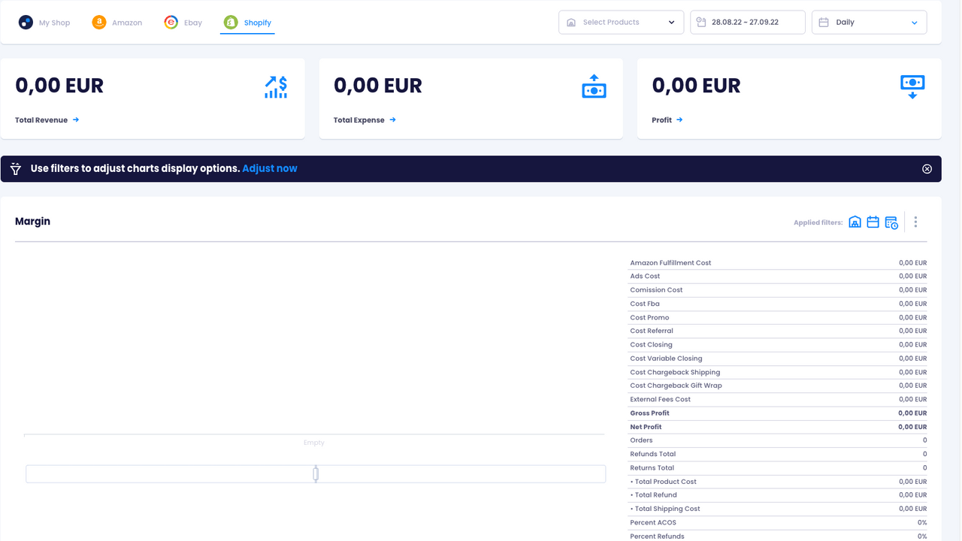Click the Margin section heading

pyautogui.click(x=32, y=222)
